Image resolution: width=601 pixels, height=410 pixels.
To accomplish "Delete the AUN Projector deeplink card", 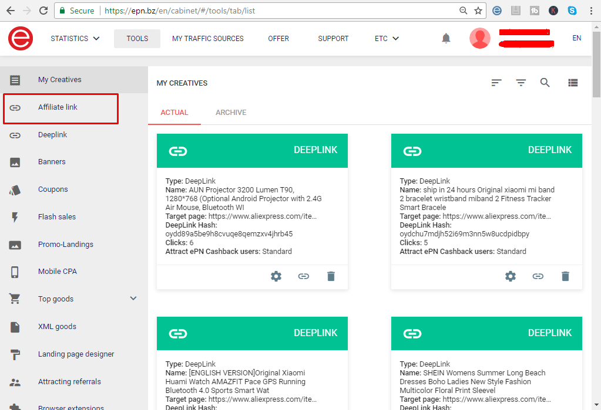I will (x=331, y=276).
